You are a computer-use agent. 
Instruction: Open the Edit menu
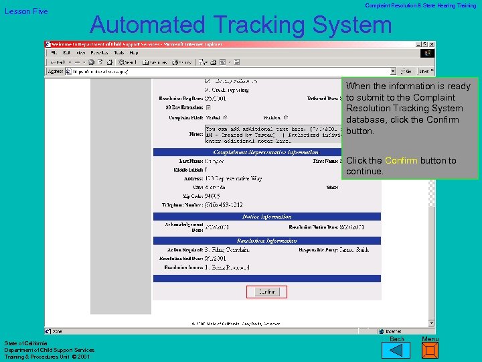tap(67, 53)
